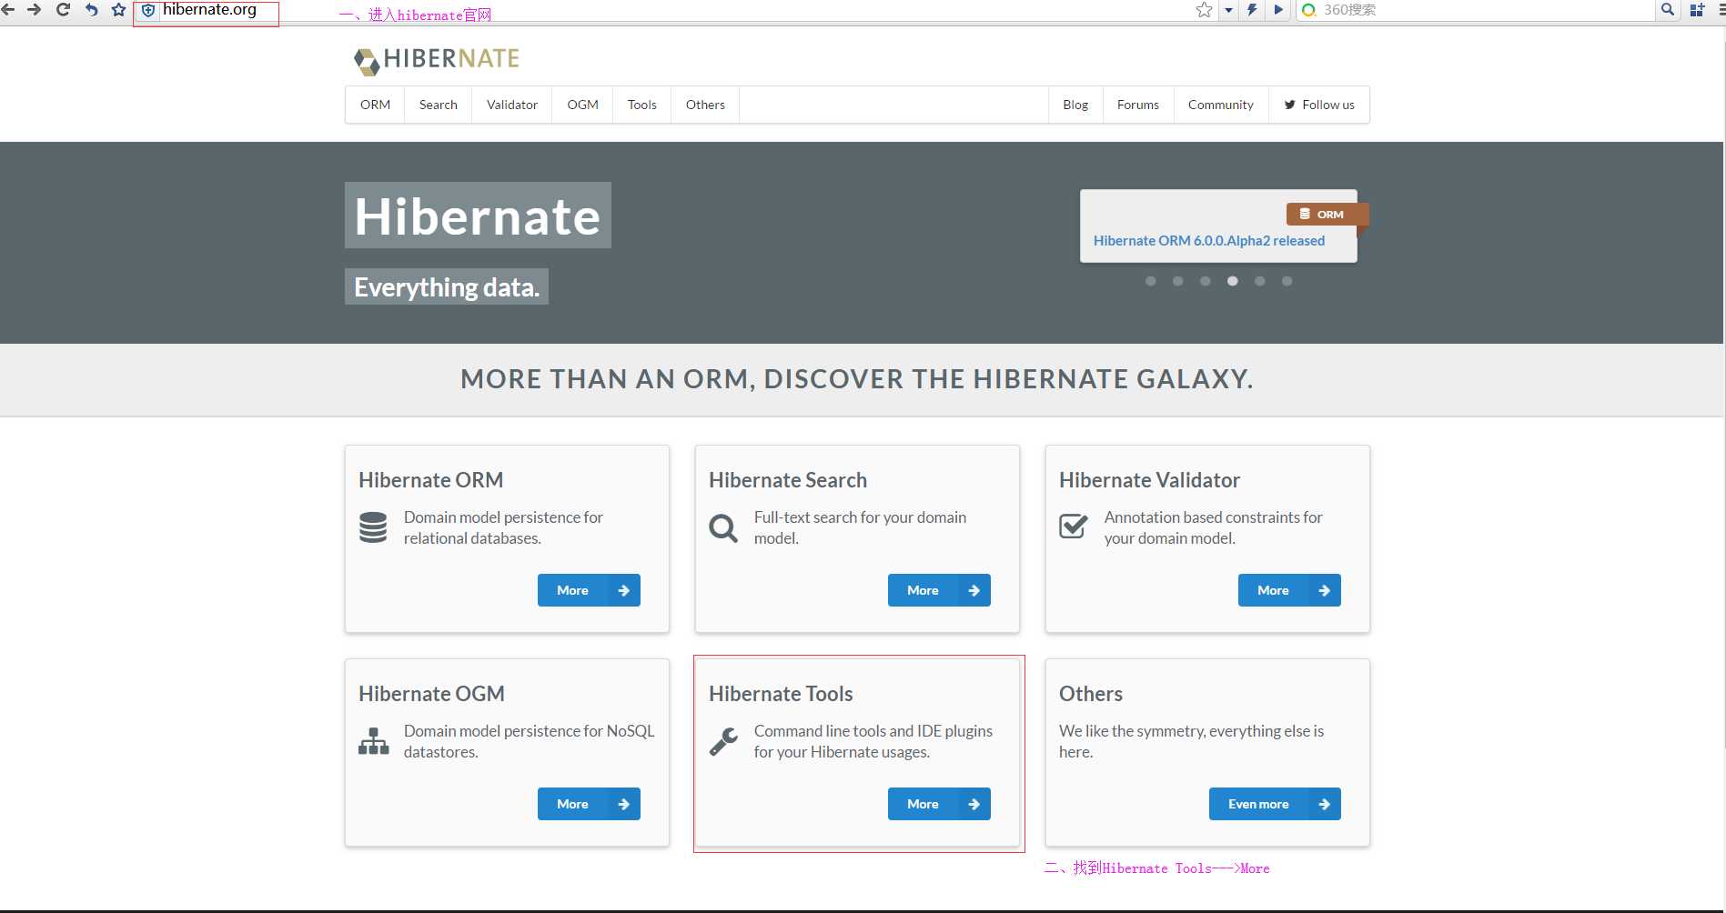Open the Community navigation link
1726x913 pixels.
1221,105
